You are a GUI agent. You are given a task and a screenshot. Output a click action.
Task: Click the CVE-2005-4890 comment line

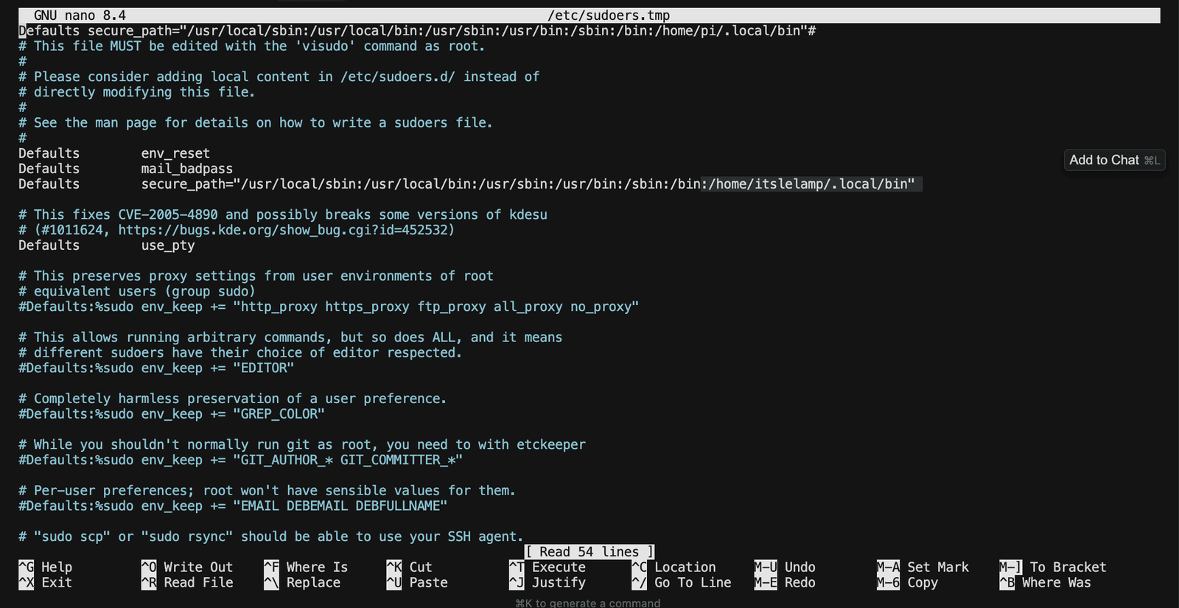(283, 214)
